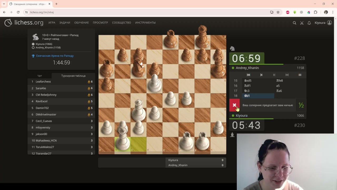Open Andrey_Khanin (1158) link in game info
Screen dimensions: 337x190
(48, 47)
